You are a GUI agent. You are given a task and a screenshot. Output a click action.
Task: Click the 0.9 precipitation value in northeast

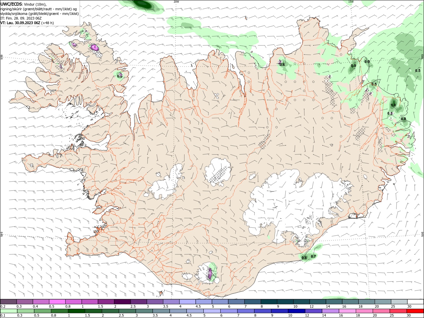click(353, 66)
